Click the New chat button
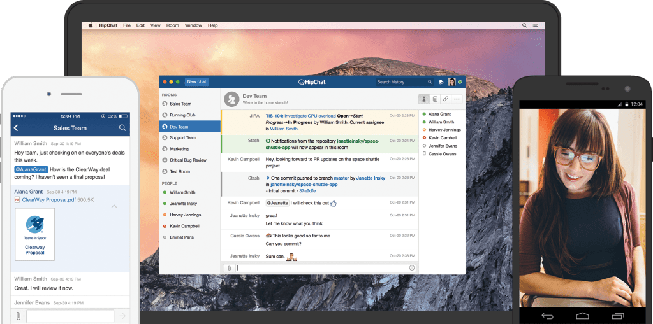 196,82
